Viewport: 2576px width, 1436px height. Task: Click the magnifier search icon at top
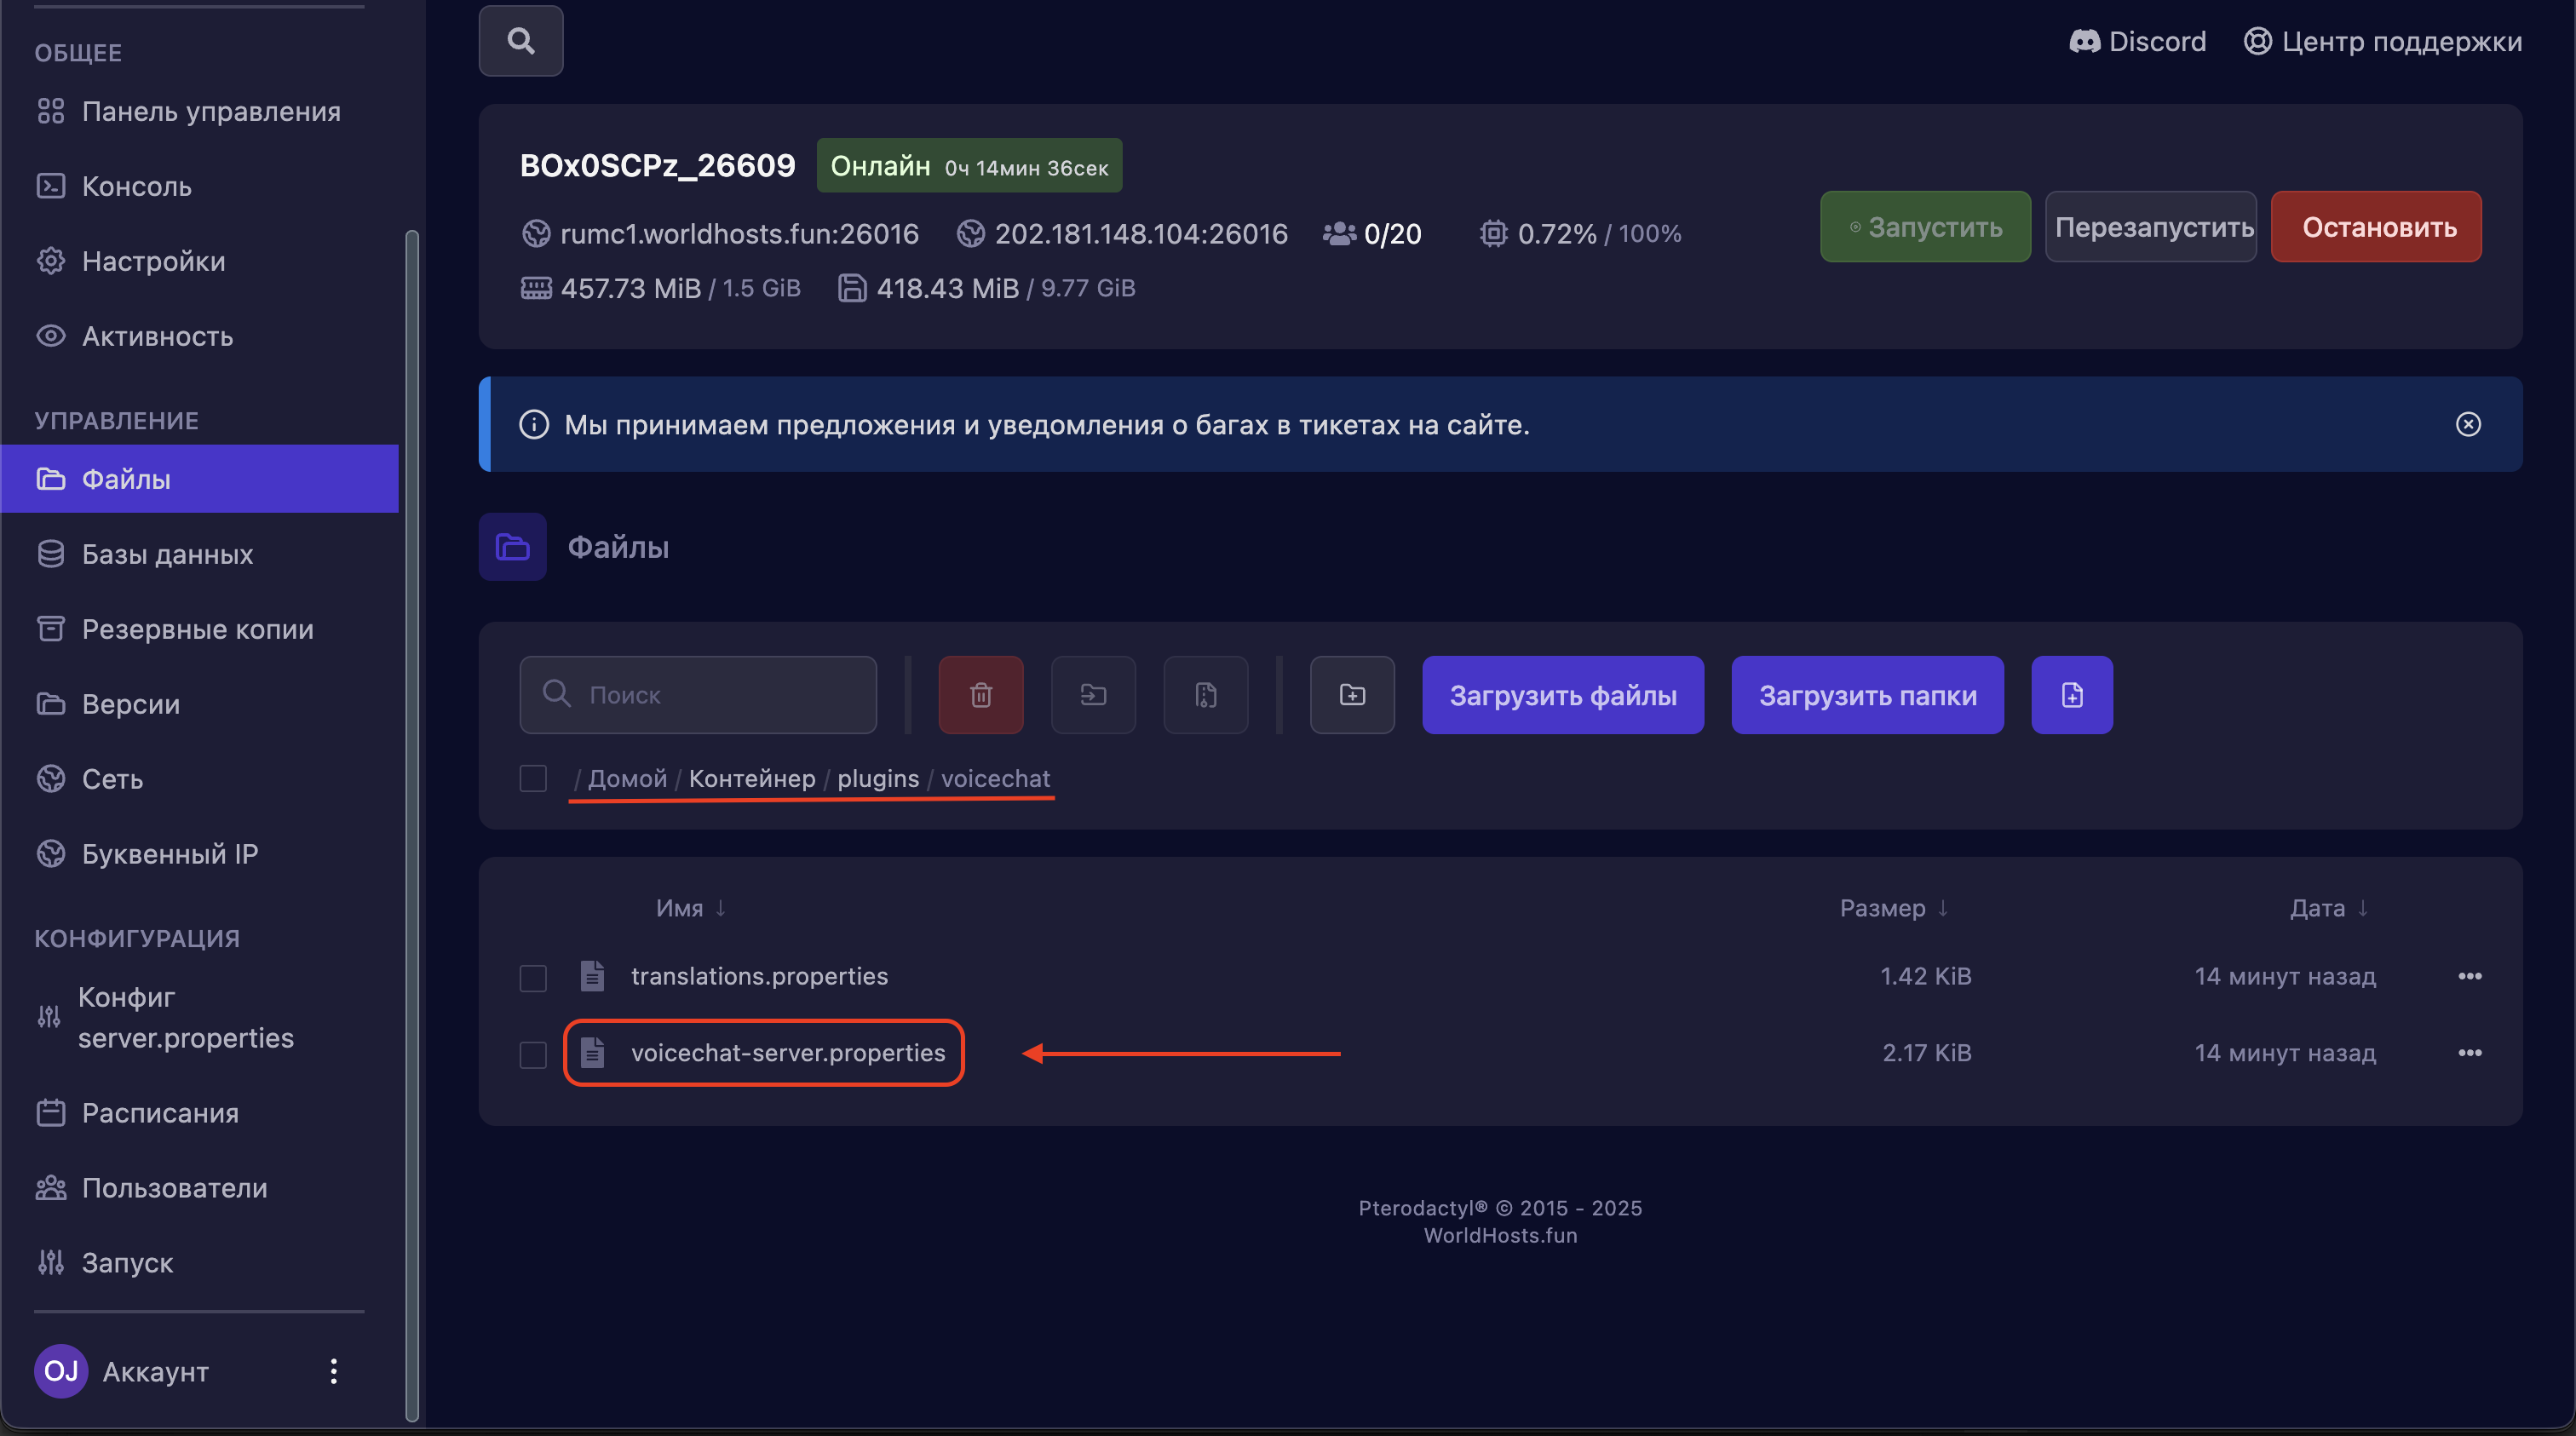(520, 41)
